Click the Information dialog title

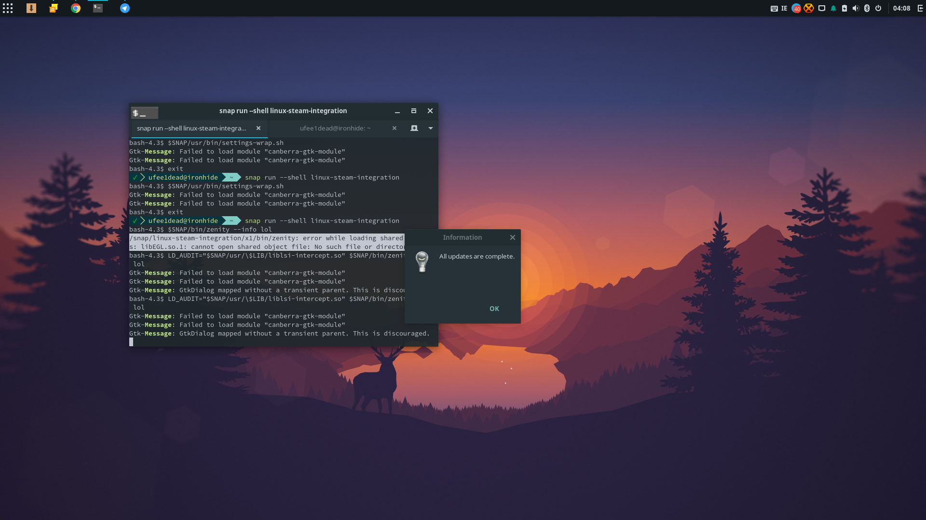[x=463, y=237]
